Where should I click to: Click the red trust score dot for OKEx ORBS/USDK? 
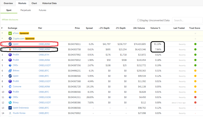[x=195, y=97]
